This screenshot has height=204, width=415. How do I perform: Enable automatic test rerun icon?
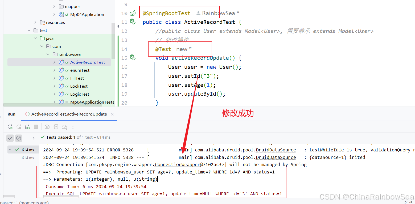point(27,127)
